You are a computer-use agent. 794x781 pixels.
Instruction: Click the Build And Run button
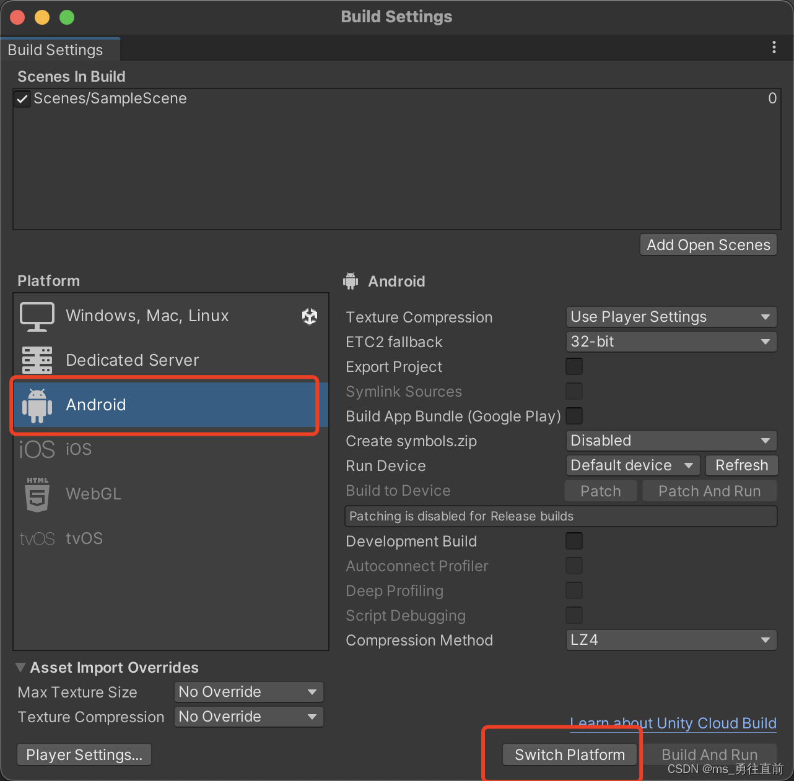(x=710, y=755)
